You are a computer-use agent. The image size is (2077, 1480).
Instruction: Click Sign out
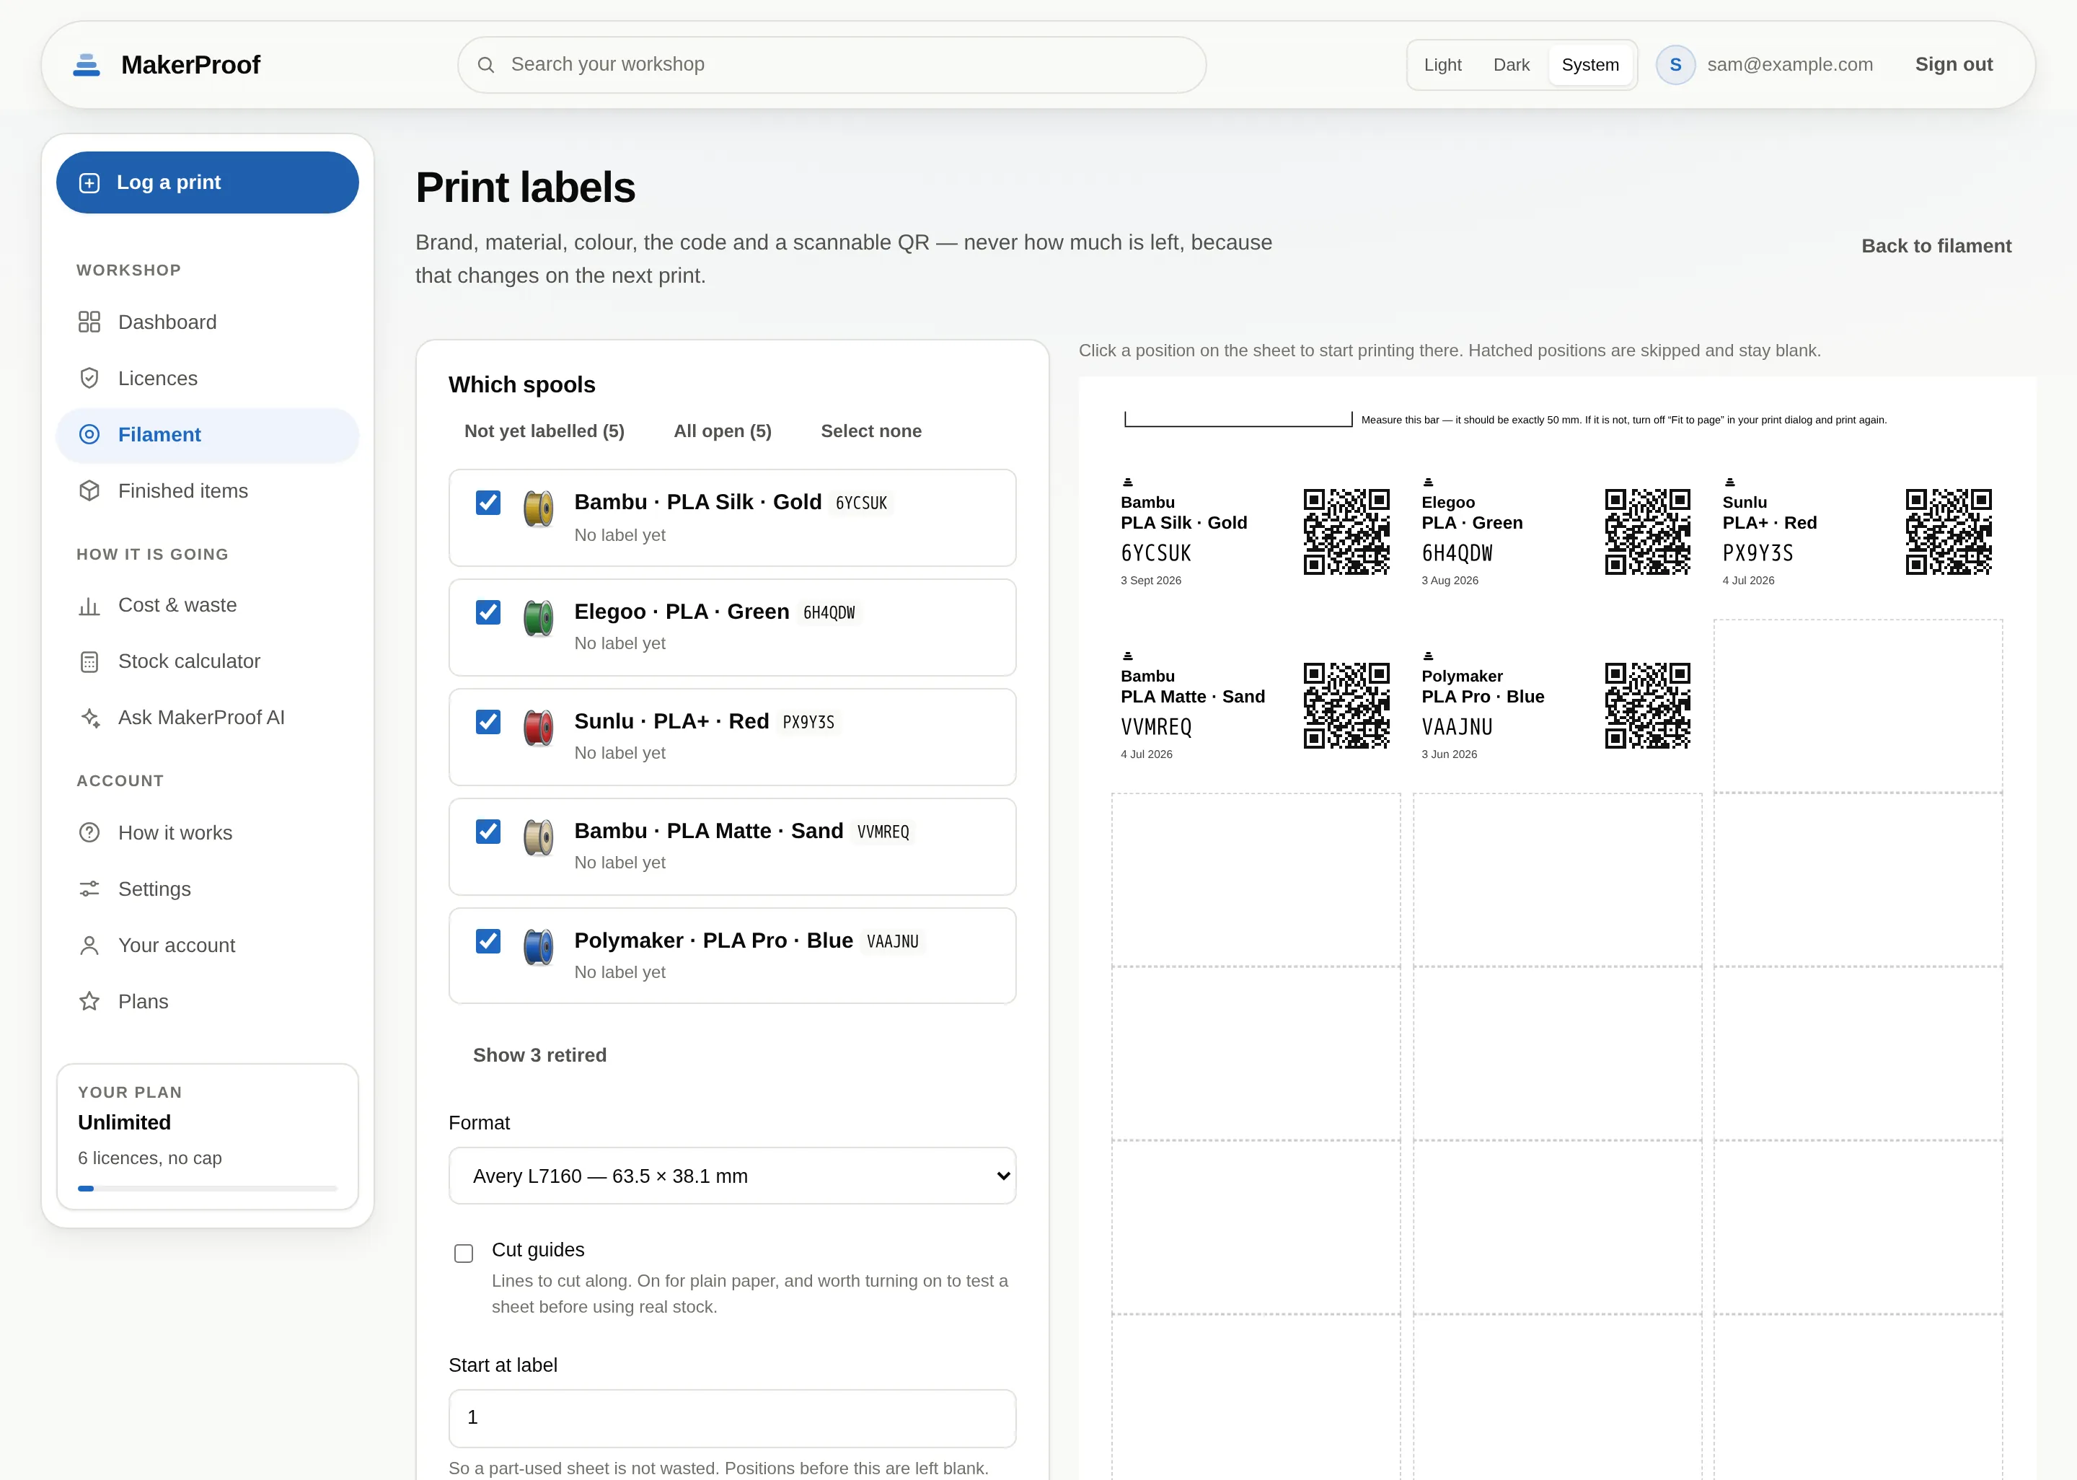coord(1953,65)
